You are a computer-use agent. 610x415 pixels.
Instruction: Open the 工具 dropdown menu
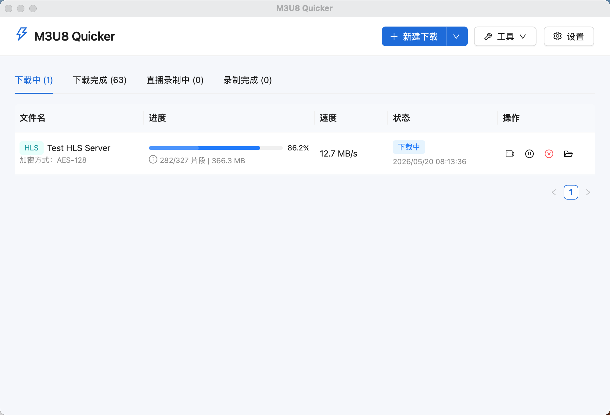[505, 36]
